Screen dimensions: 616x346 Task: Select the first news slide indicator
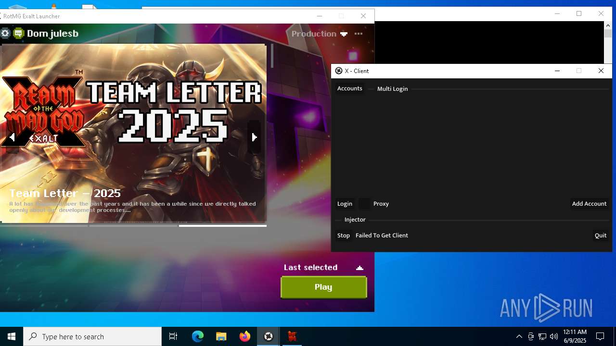coord(44,225)
